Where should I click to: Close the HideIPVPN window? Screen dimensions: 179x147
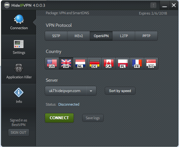(x=174, y=5)
